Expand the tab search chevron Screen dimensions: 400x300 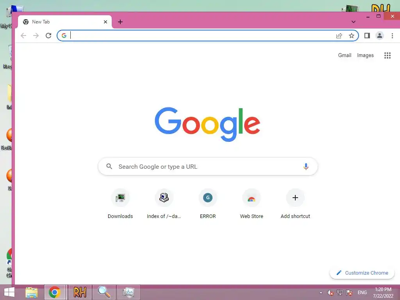pyautogui.click(x=353, y=22)
